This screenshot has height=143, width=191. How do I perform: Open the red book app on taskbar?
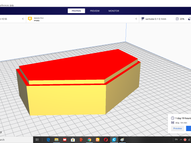[64, 139]
